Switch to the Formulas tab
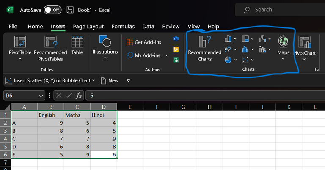Image resolution: width=325 pixels, height=170 pixels. click(x=123, y=26)
